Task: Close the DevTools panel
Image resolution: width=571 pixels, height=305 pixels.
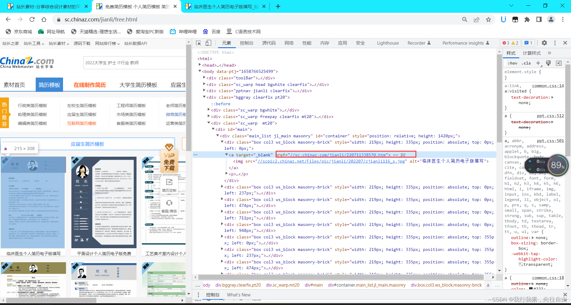Action: pyautogui.click(x=565, y=43)
